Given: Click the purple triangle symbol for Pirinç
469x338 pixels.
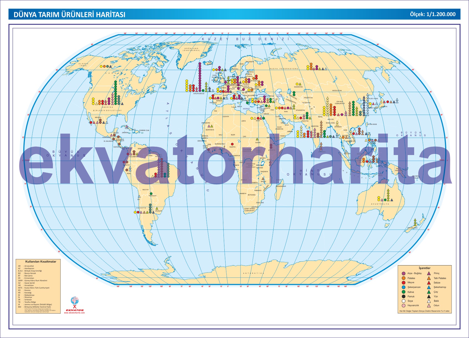Looking at the screenshot, I should 429,274.
